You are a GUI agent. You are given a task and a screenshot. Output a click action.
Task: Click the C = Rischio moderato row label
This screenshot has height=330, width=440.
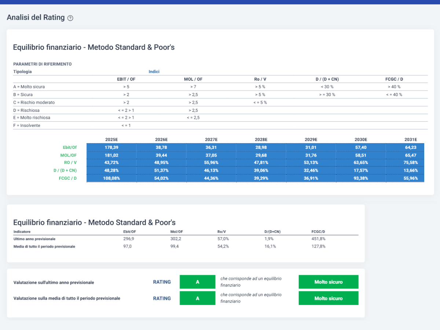(34, 102)
